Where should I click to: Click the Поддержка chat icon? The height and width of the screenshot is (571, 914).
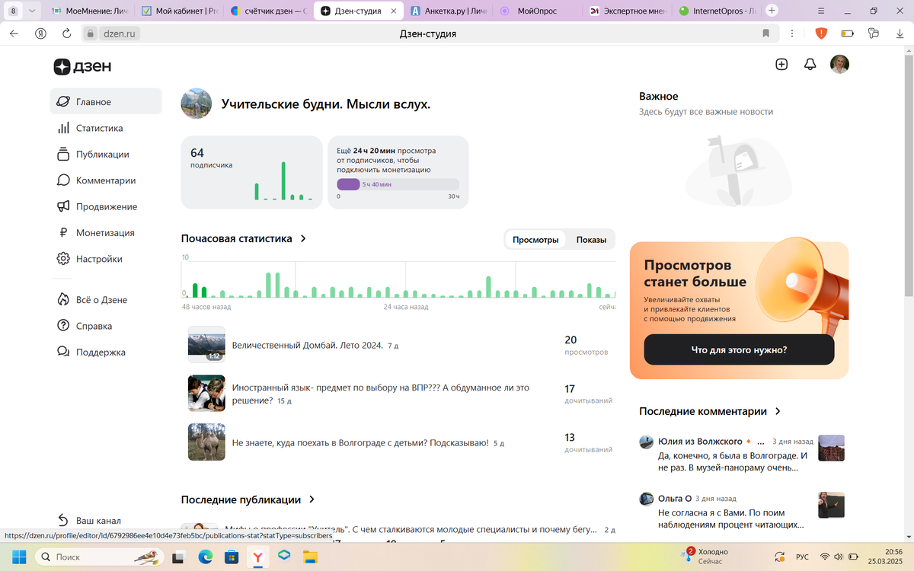pos(63,352)
